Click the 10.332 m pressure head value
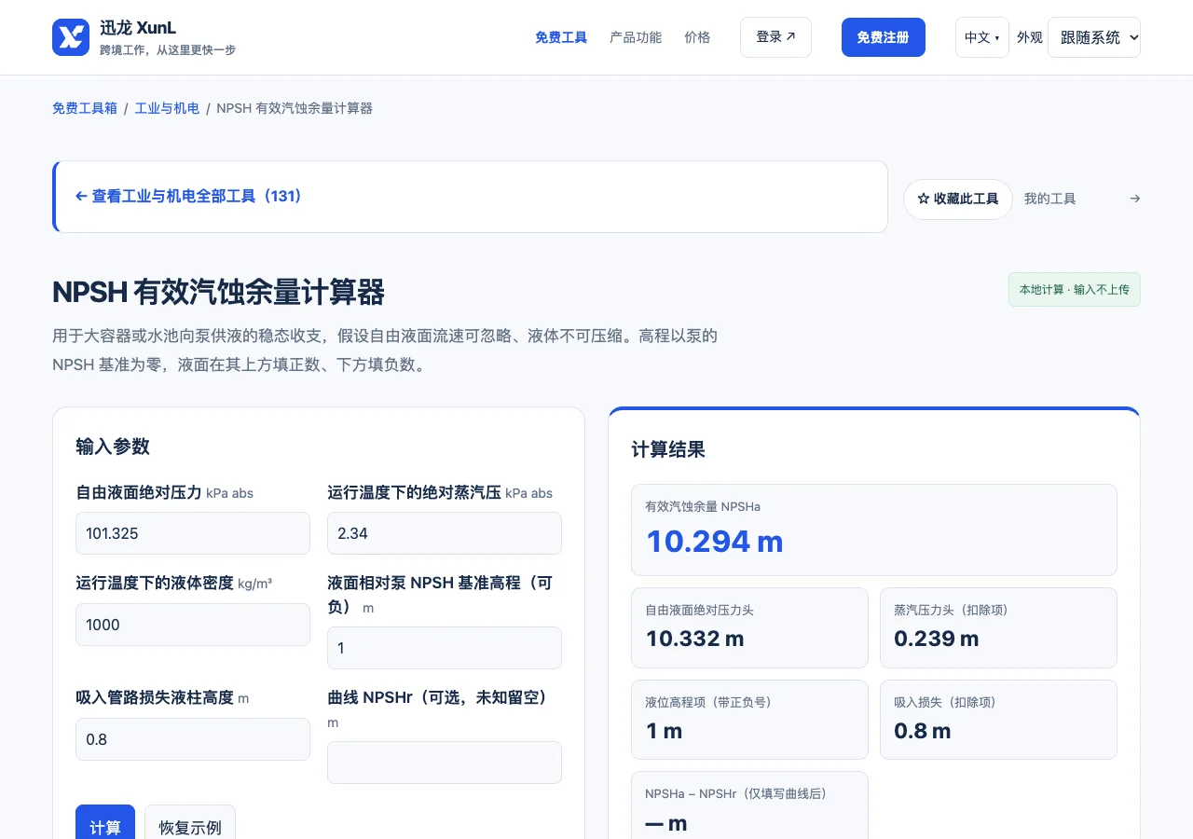1193x839 pixels. (694, 639)
